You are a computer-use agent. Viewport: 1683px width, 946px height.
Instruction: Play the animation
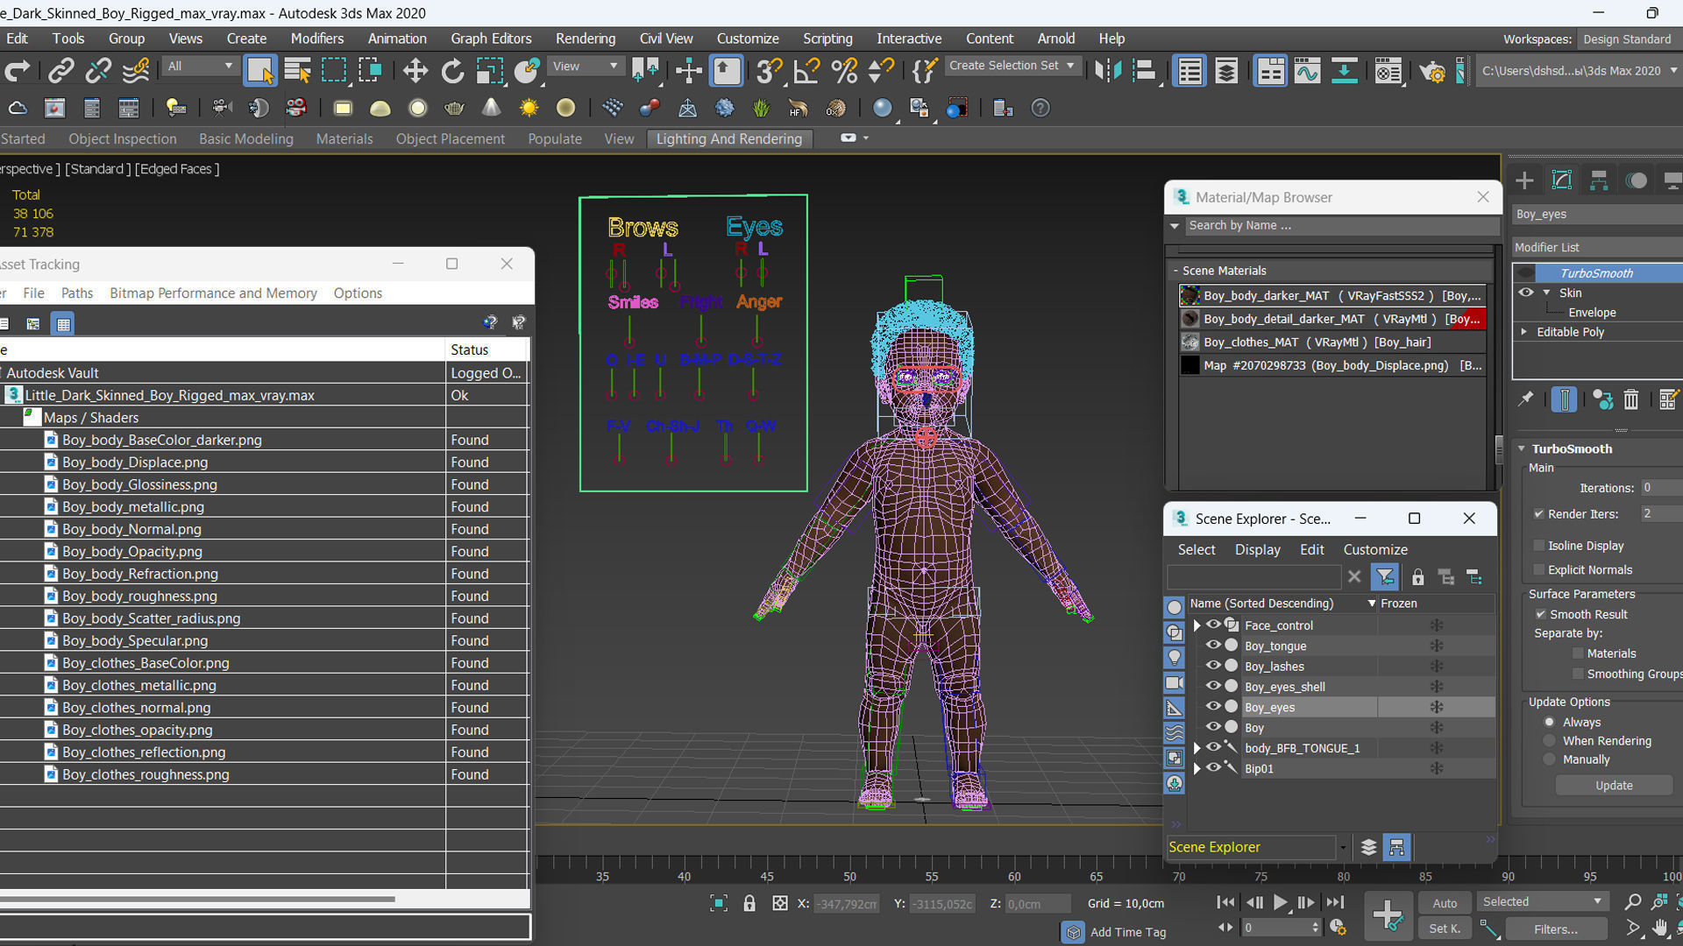pyautogui.click(x=1280, y=902)
